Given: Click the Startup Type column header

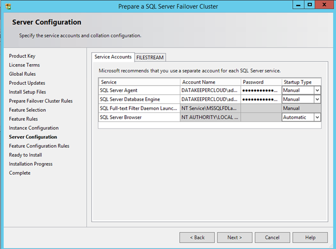Looking at the screenshot, I should (x=300, y=82).
